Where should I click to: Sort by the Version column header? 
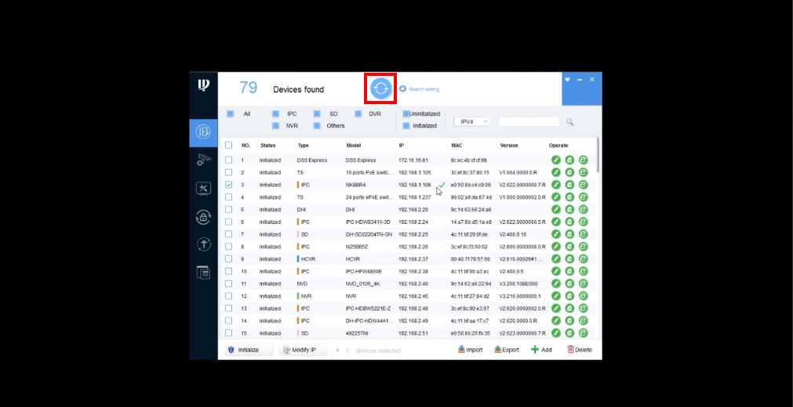pyautogui.click(x=509, y=146)
